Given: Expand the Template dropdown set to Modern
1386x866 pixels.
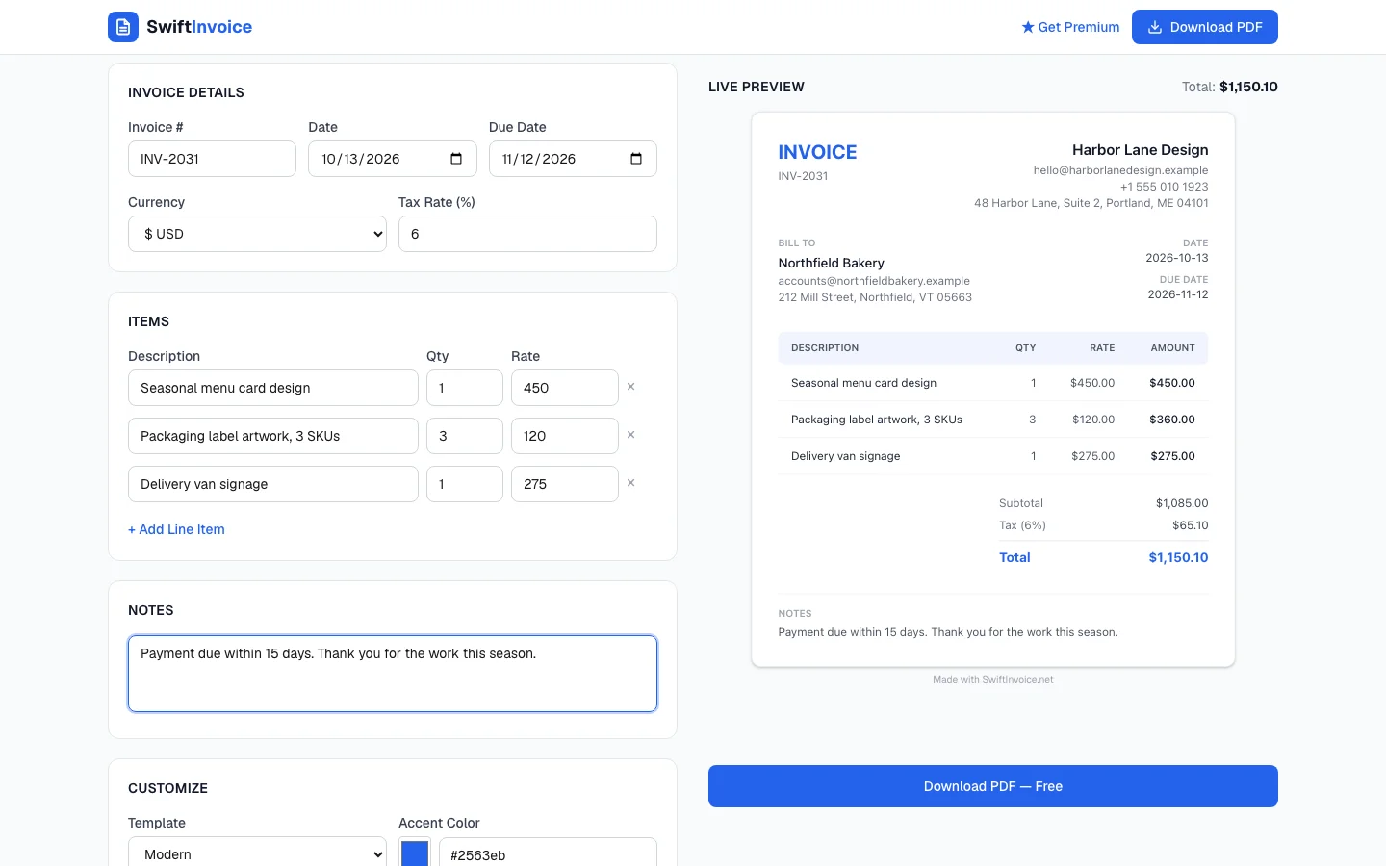Looking at the screenshot, I should [x=257, y=853].
